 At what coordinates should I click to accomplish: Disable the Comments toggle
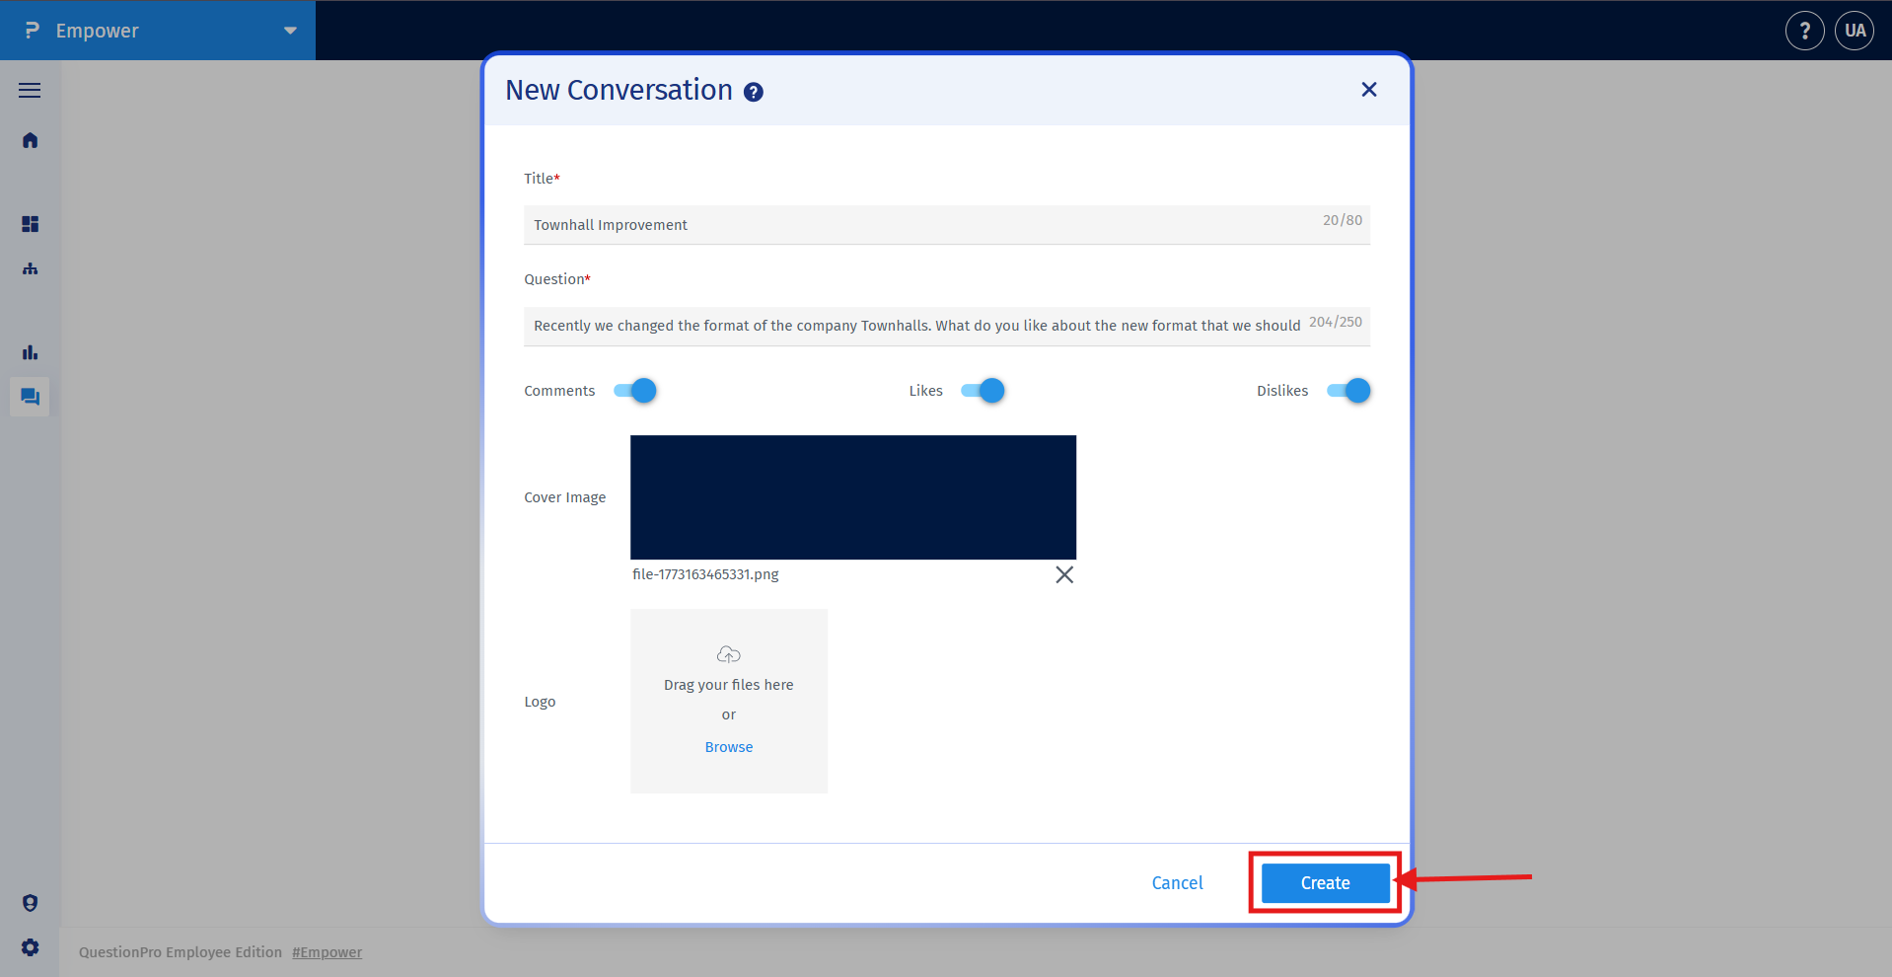click(635, 390)
